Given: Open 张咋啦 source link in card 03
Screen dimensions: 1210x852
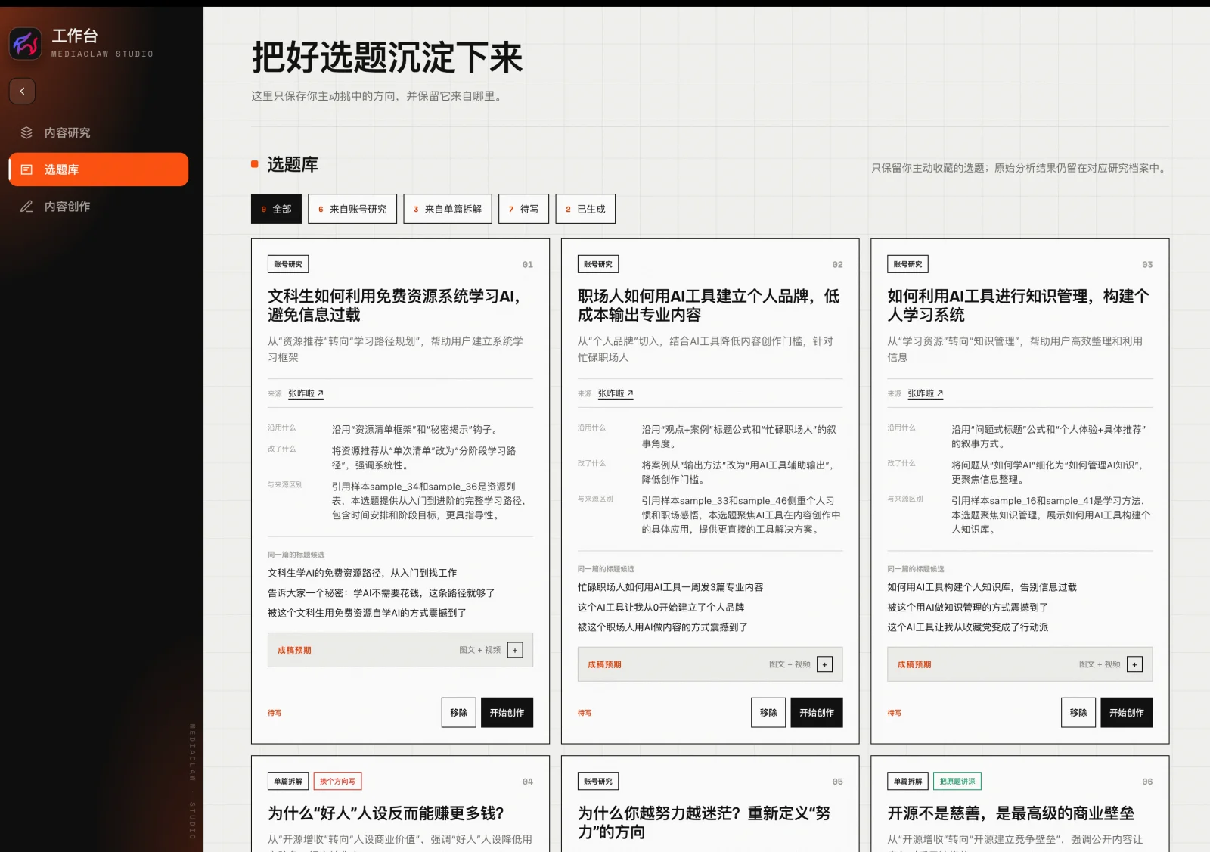Looking at the screenshot, I should point(926,393).
